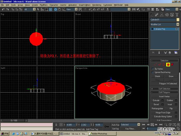The height and width of the screenshot is (136, 181).
Task: Open the Create menu
Action: point(35,5)
